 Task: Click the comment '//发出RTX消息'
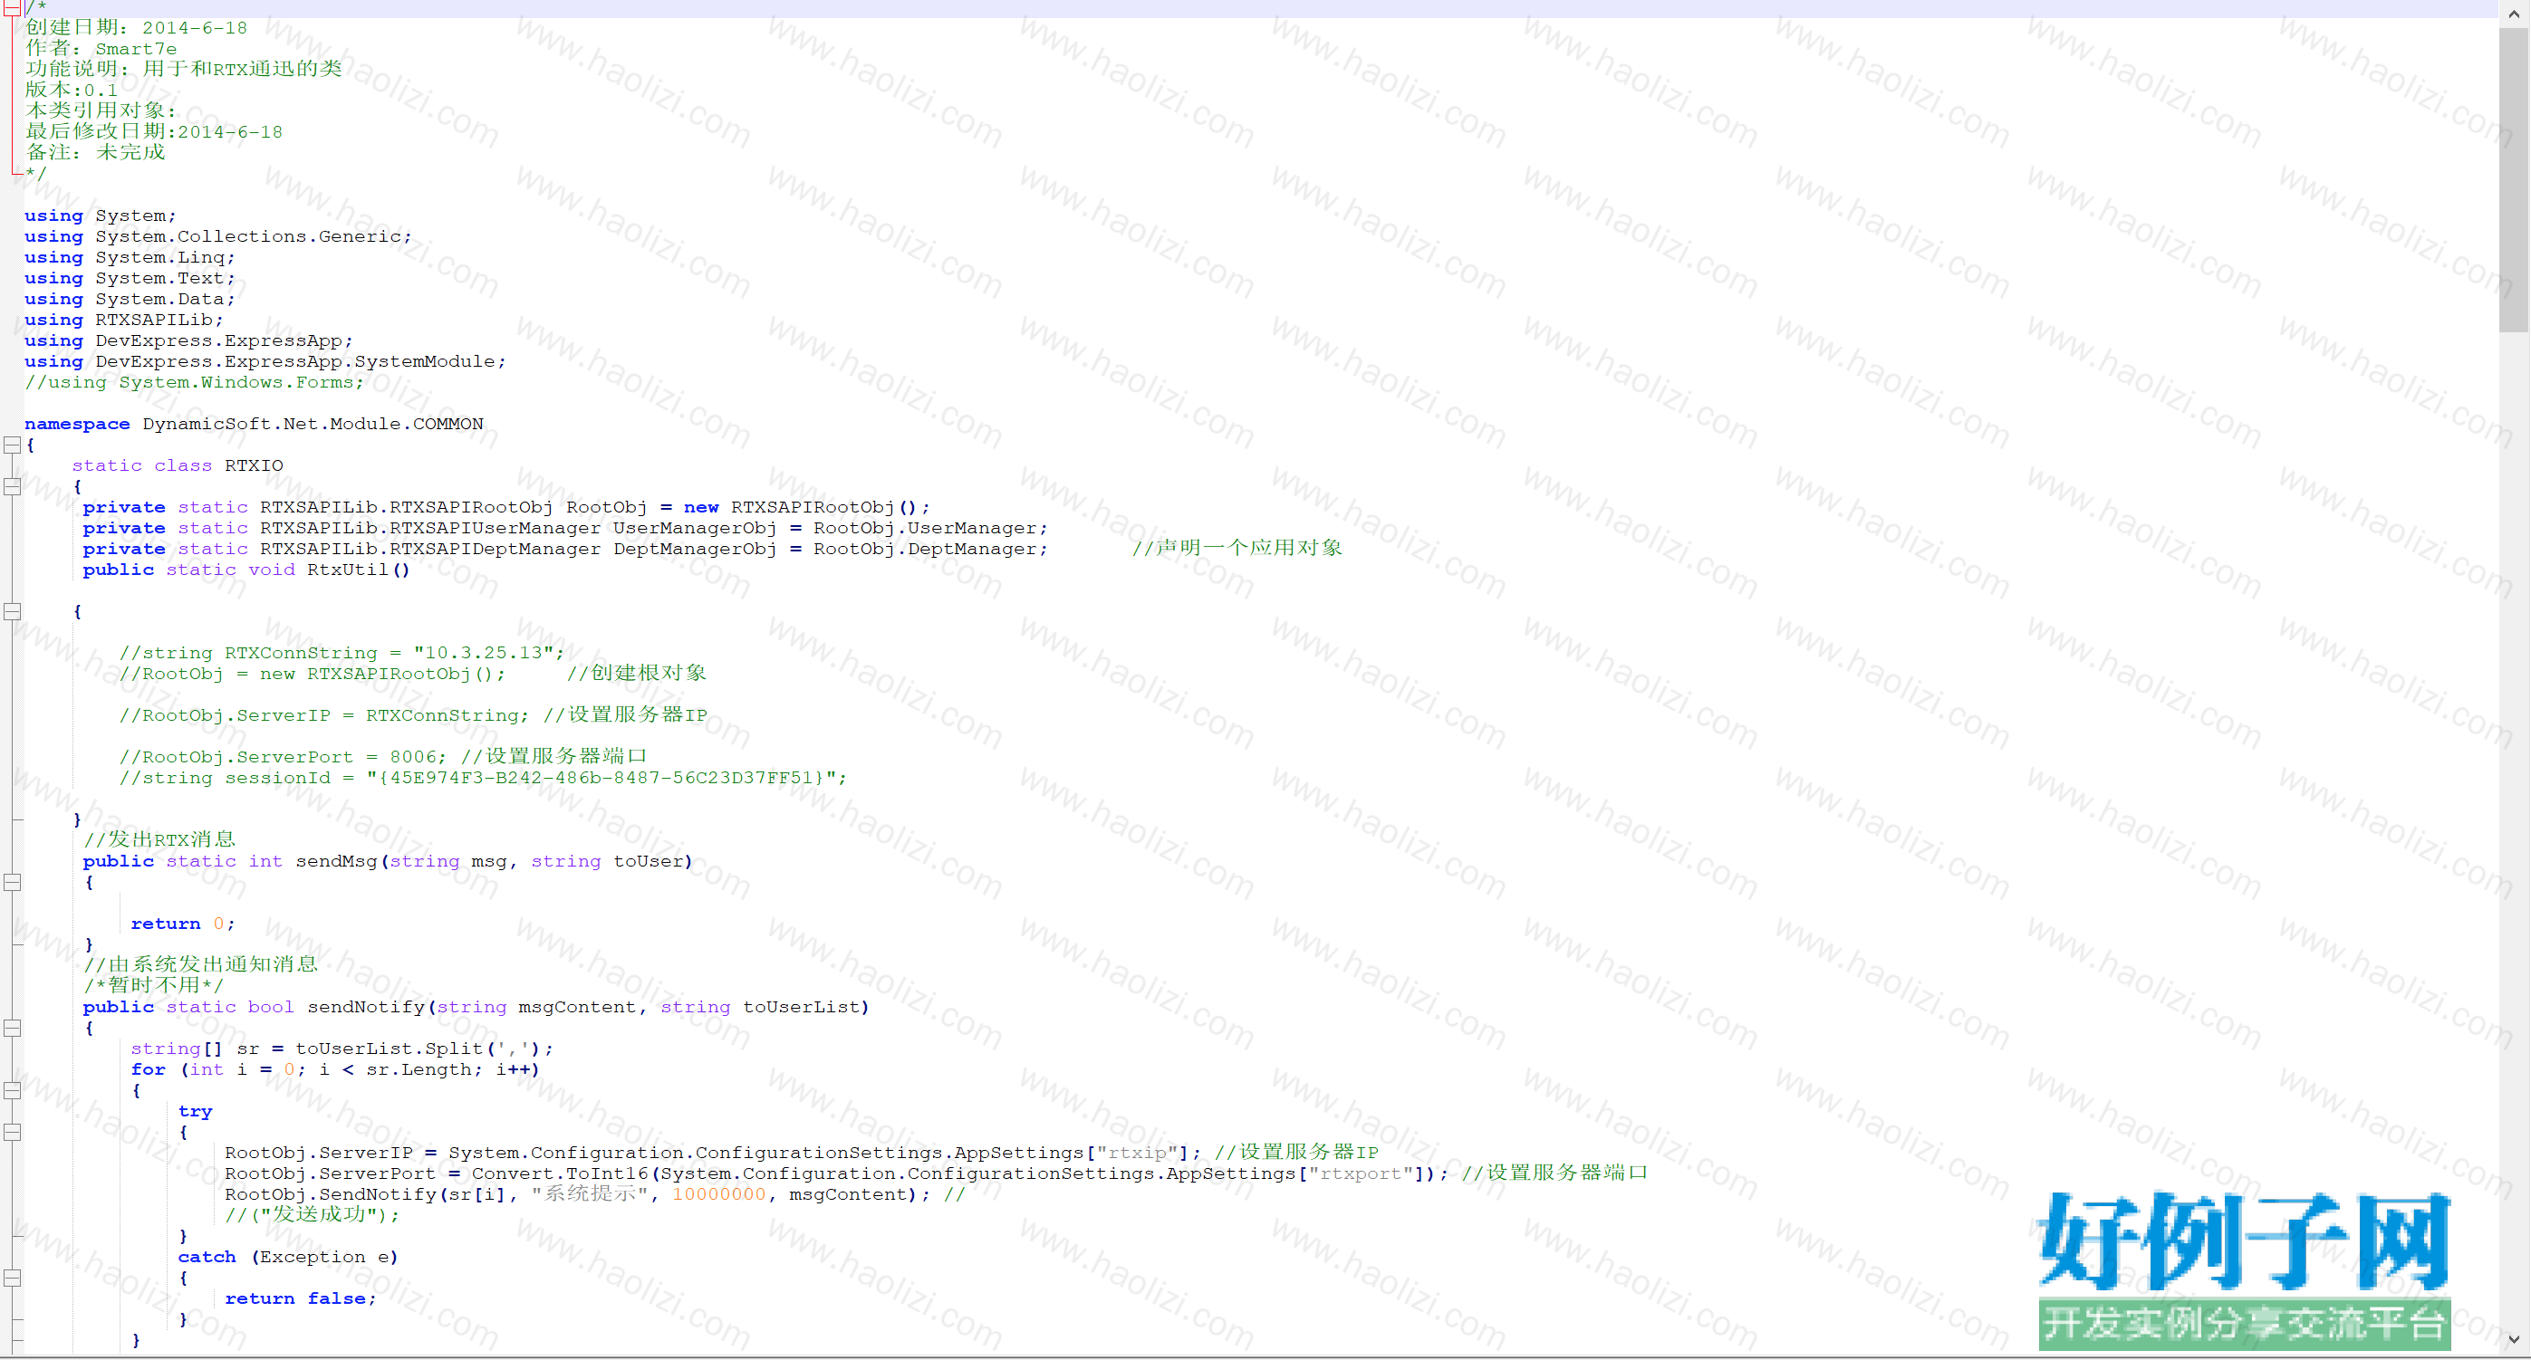(x=159, y=839)
